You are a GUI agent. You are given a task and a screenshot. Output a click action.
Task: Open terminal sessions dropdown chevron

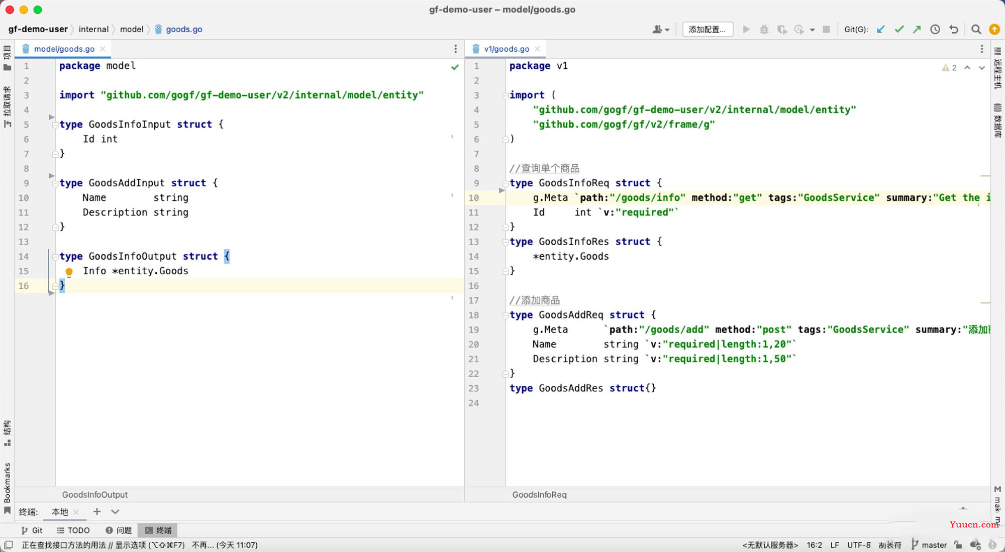pyautogui.click(x=115, y=511)
